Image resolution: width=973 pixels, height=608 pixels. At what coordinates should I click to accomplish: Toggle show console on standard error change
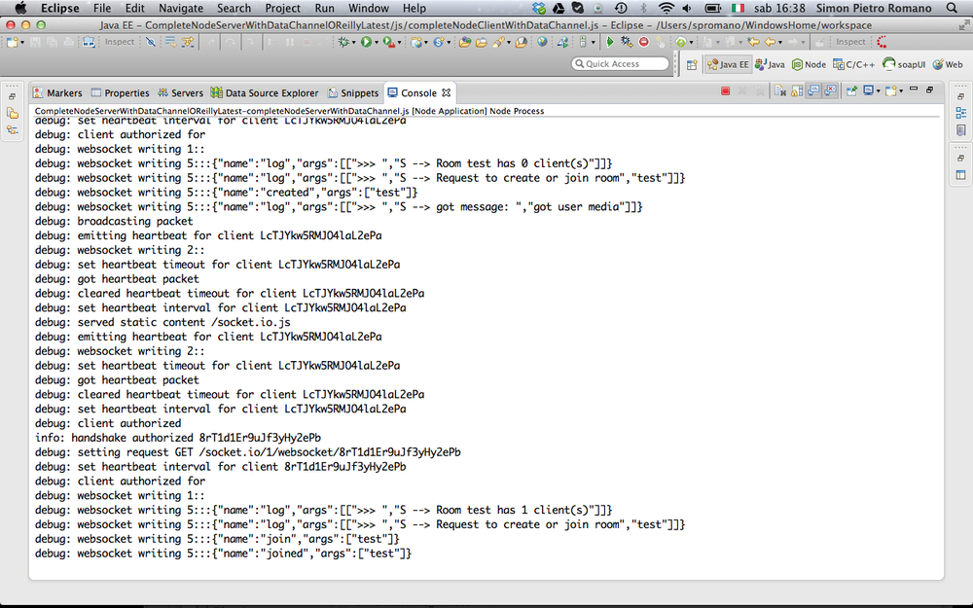830,91
